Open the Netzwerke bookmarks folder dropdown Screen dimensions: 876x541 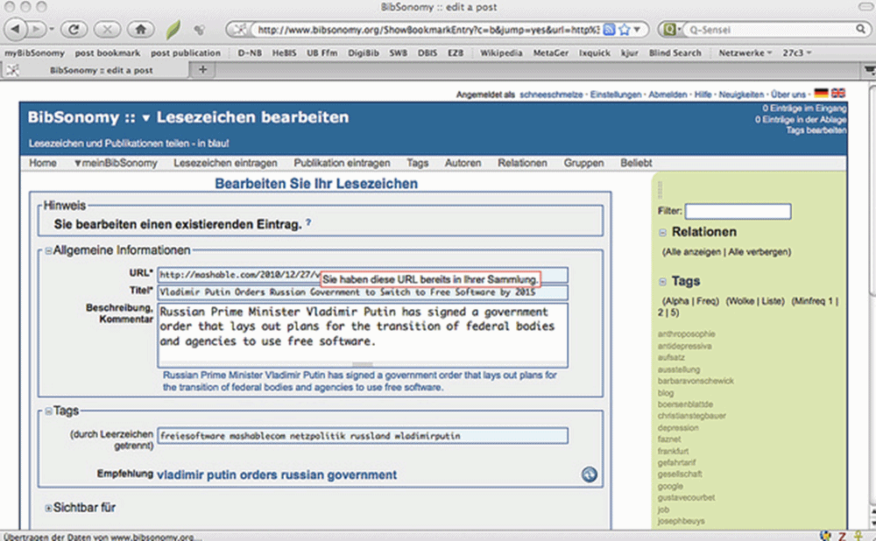click(x=745, y=53)
